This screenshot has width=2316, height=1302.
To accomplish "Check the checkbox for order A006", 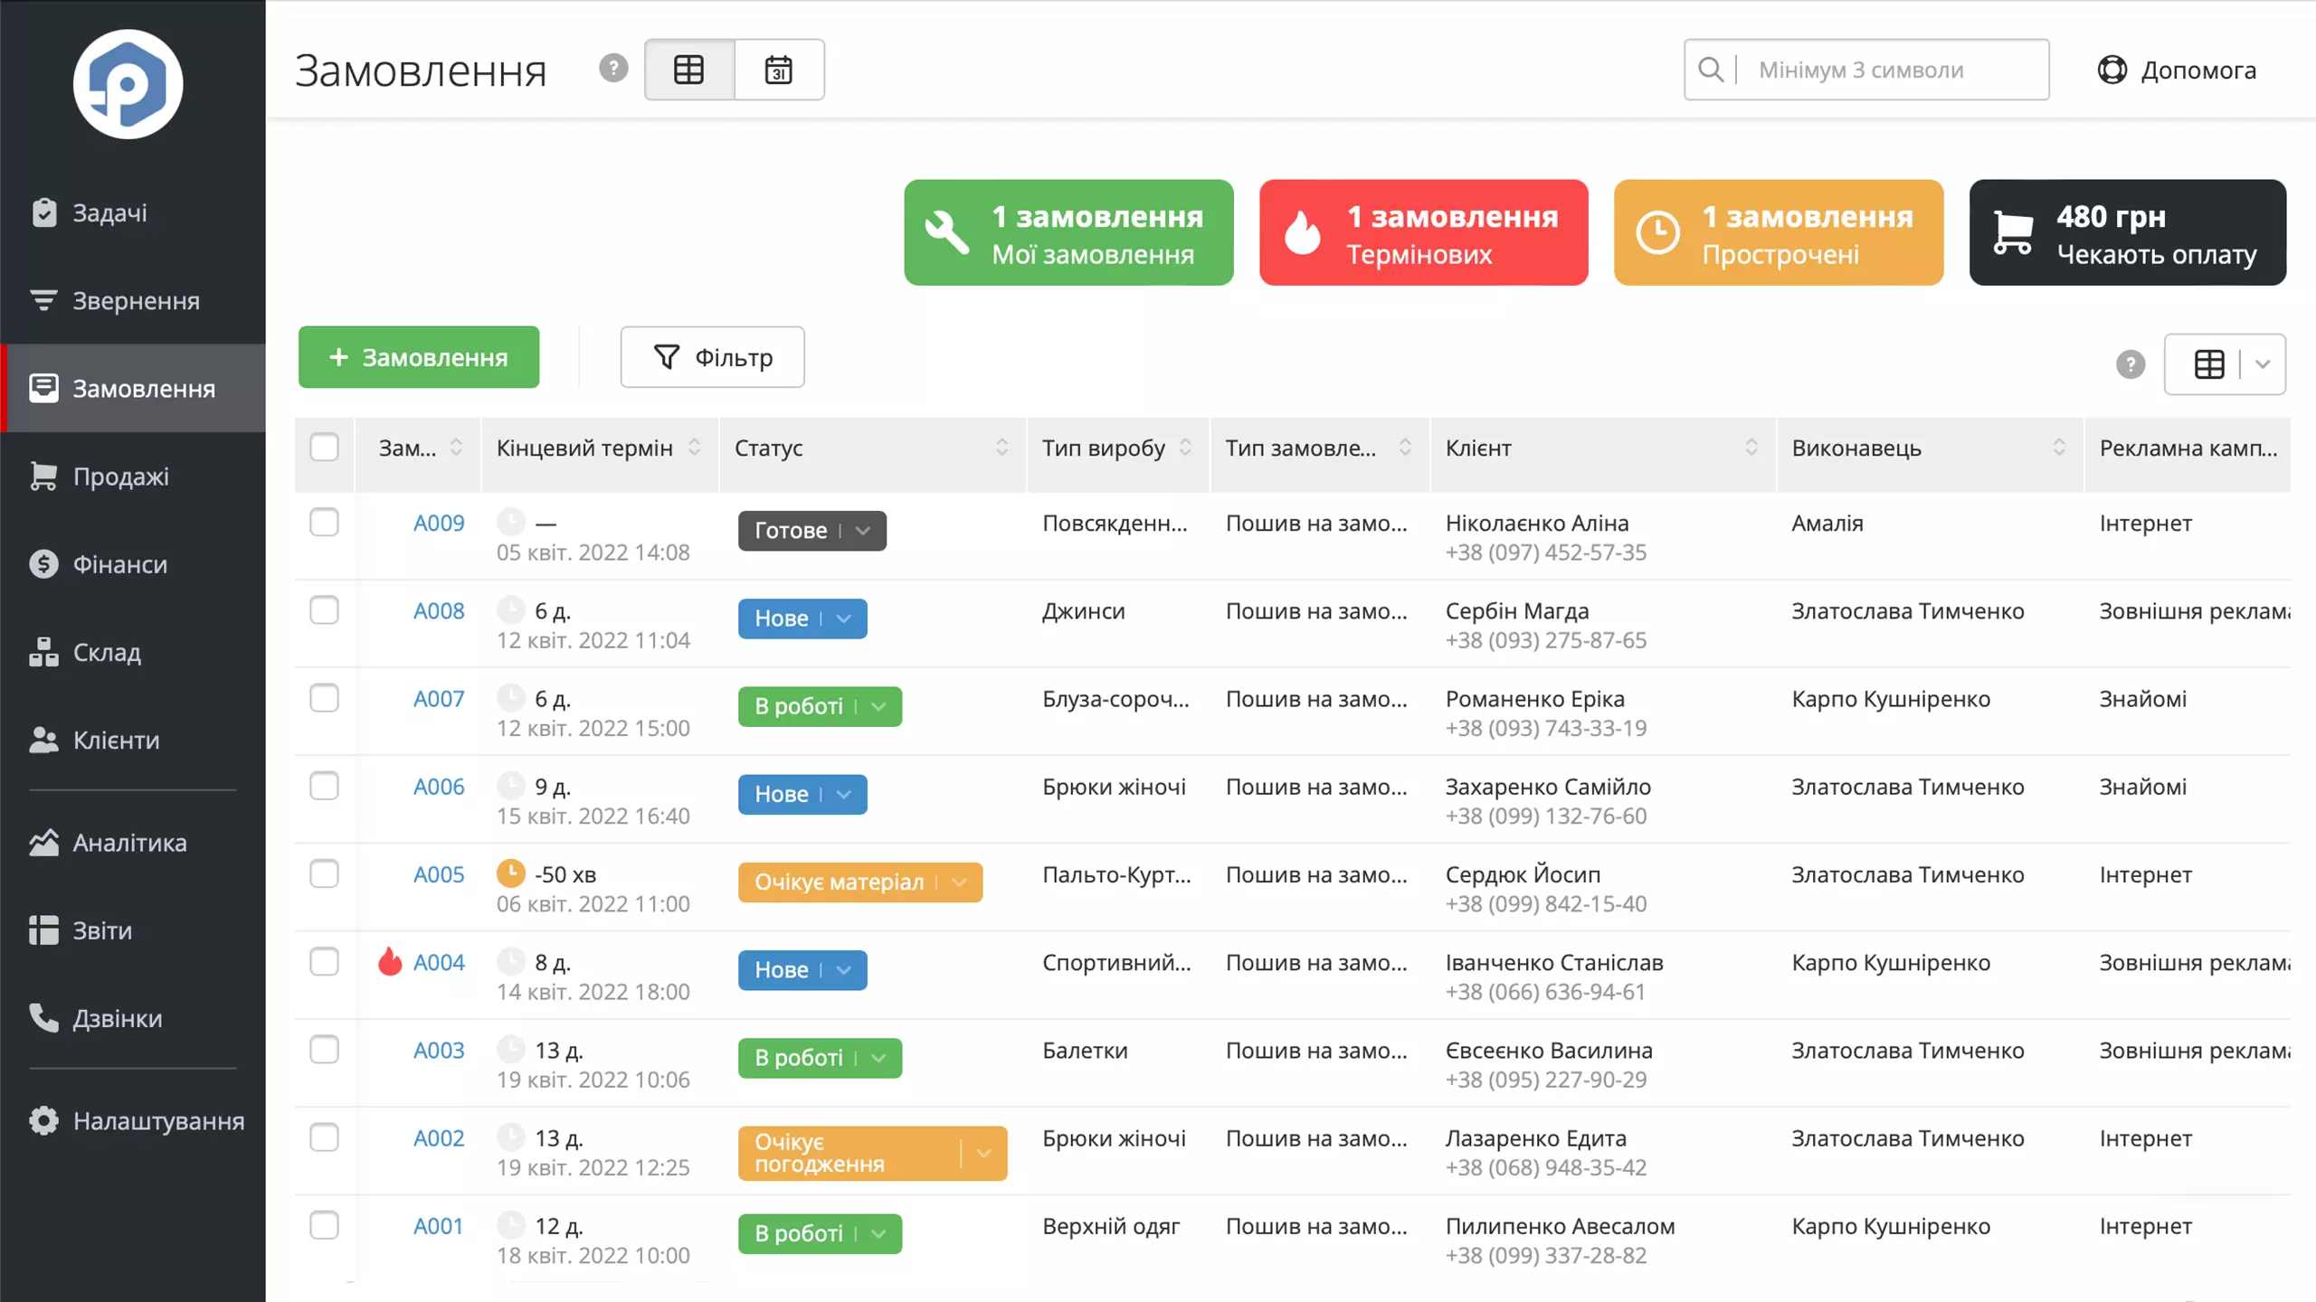I will coord(324,786).
